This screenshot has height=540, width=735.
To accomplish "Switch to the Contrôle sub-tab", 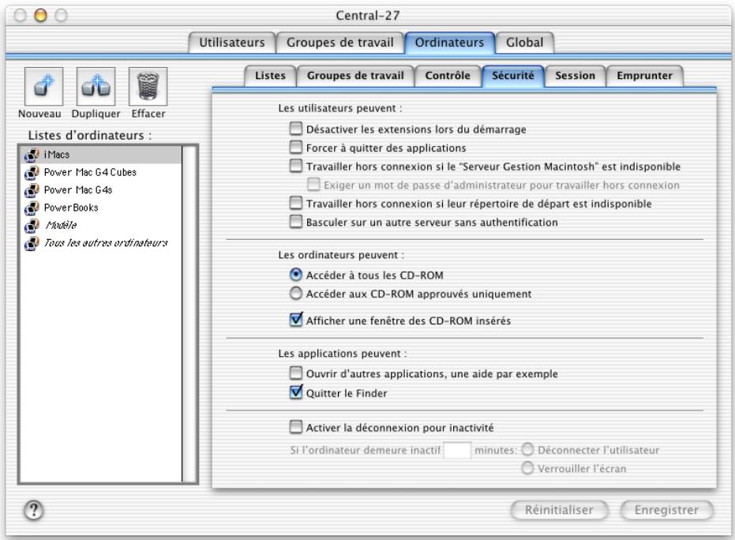I will [x=448, y=76].
